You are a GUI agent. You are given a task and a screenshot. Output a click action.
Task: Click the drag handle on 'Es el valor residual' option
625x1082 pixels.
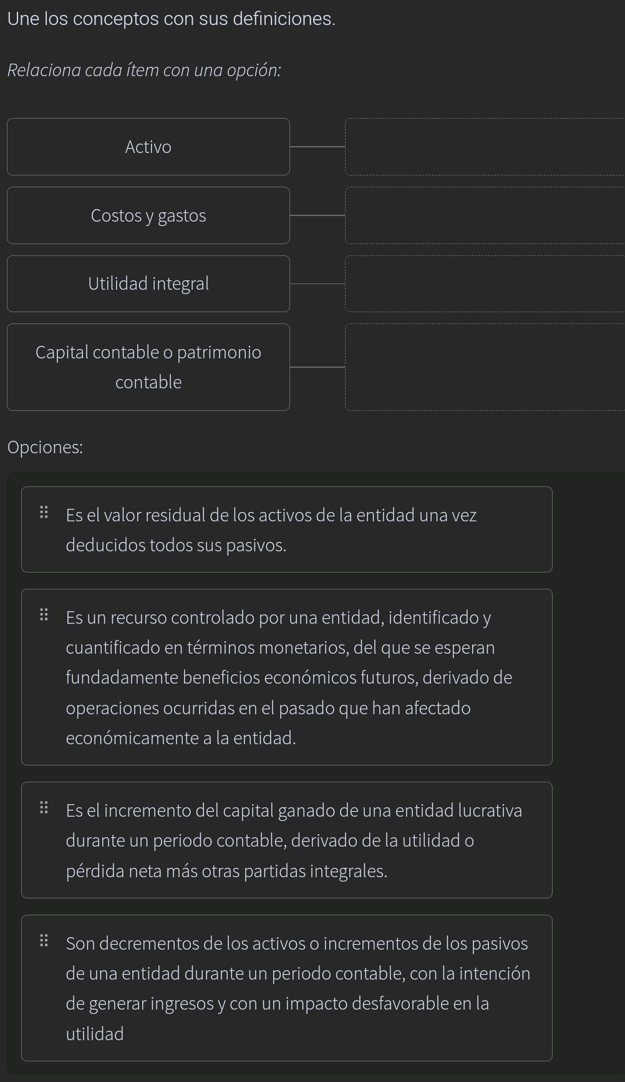44,512
